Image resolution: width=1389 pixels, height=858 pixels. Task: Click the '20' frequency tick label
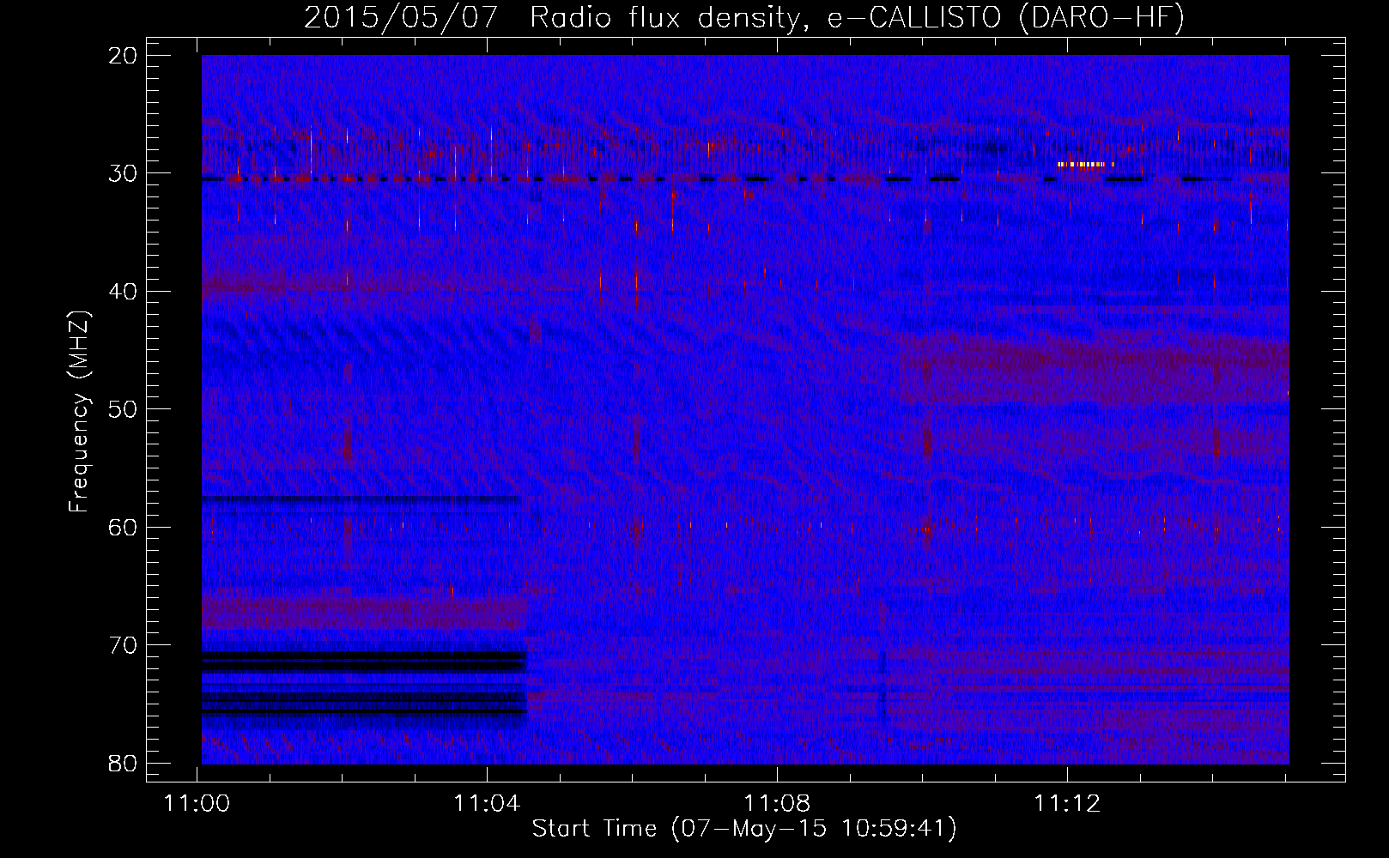[124, 56]
